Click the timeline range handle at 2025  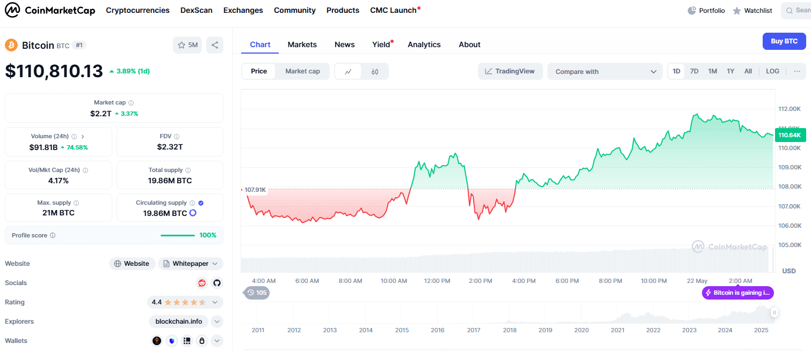774,312
